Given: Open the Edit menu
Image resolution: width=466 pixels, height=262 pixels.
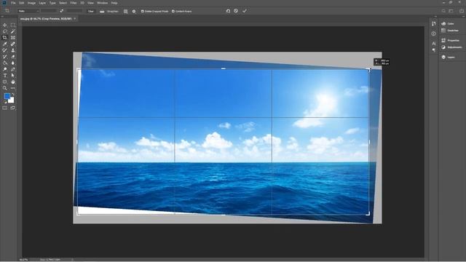Looking at the screenshot, I should [21, 3].
